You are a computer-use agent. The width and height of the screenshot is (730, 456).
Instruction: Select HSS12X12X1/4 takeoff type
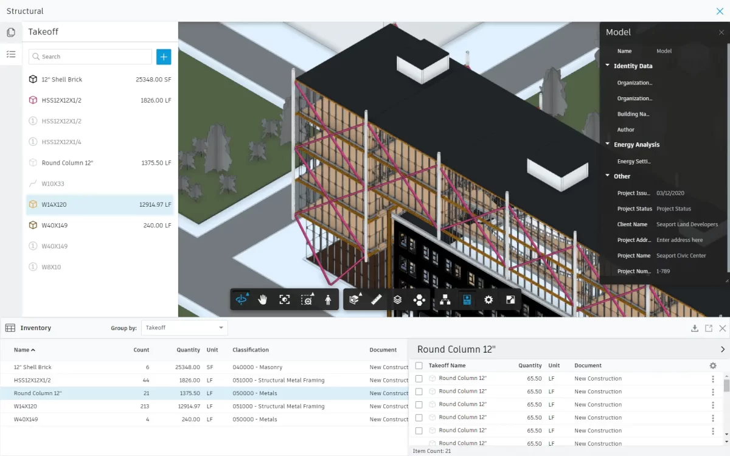(100, 142)
